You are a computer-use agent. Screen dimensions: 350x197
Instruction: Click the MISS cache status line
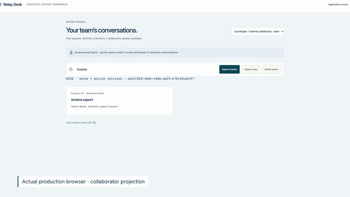[130, 79]
